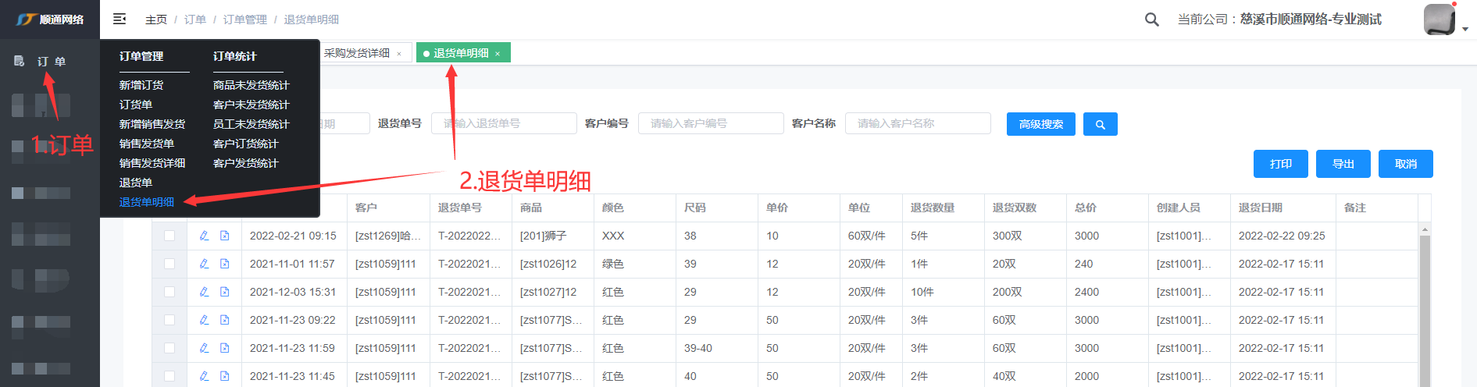The height and width of the screenshot is (387, 1477).
Task: Select 退货单明细 in the order menu
Action: pos(147,202)
